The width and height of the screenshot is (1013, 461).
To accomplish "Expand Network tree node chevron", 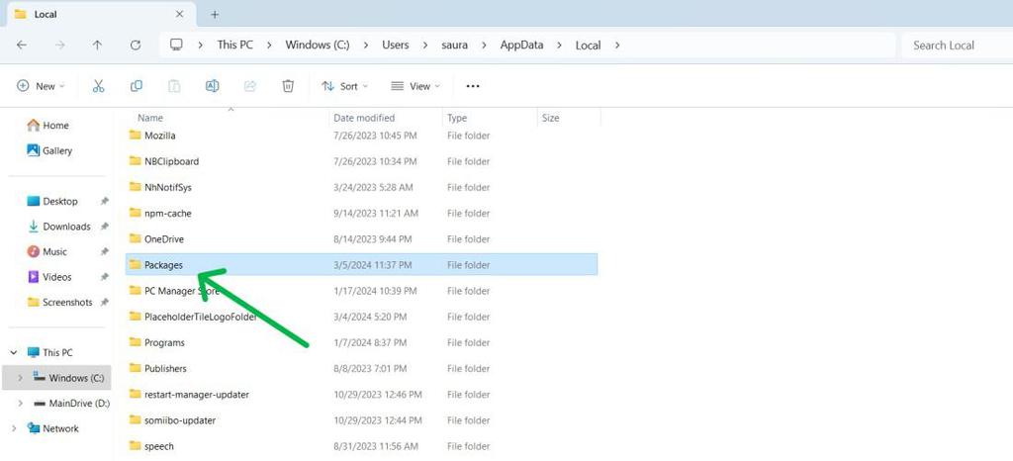I will [14, 428].
